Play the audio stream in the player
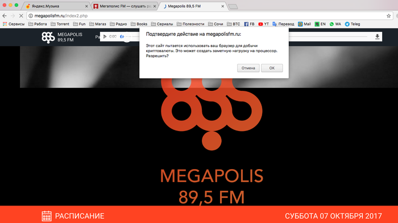The image size is (398, 223). [x=105, y=37]
